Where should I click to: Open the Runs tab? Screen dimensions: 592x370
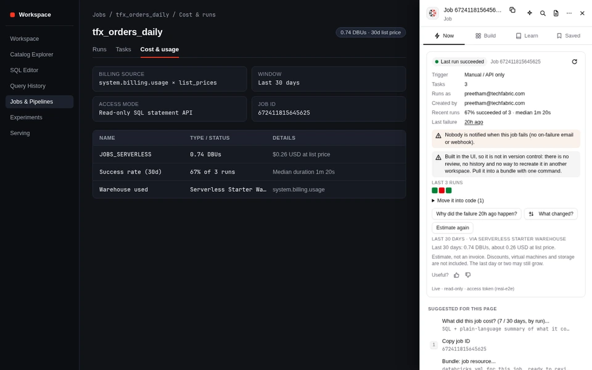(x=99, y=49)
